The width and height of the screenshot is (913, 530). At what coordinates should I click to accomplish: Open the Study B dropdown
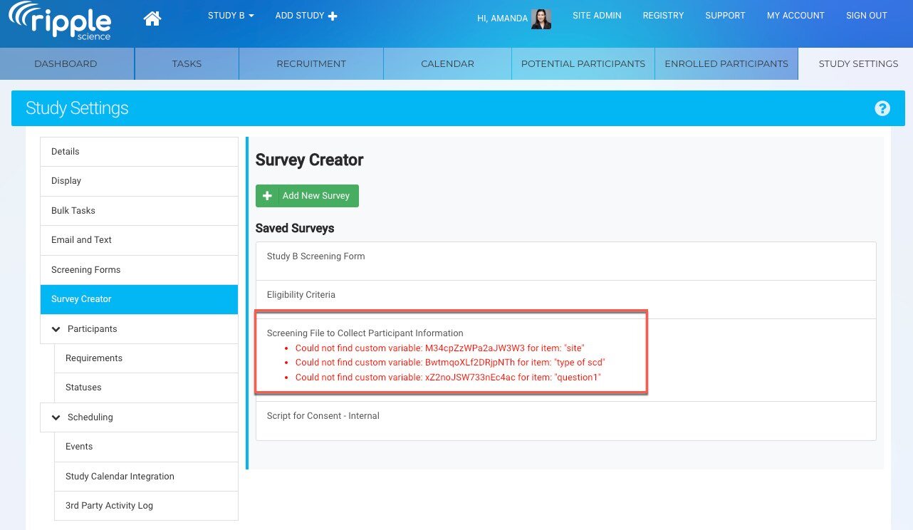click(231, 16)
